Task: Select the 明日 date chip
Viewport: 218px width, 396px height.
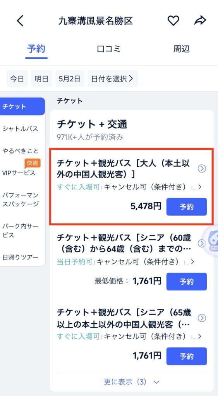Action: click(x=41, y=79)
